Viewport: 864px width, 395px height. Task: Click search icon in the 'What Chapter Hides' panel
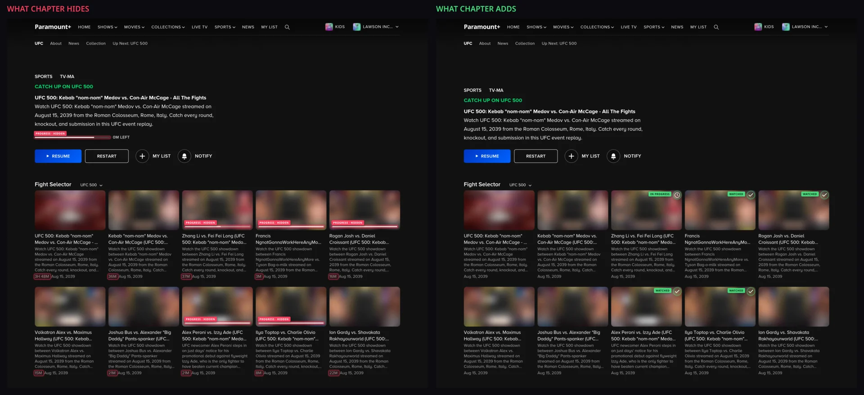click(x=287, y=27)
